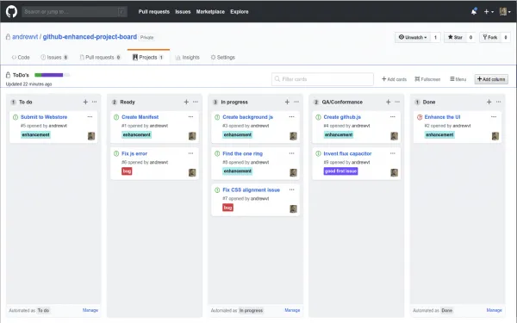Open the Invent flux capacitor card menu
The width and height of the screenshot is (517, 323).
click(x=393, y=153)
